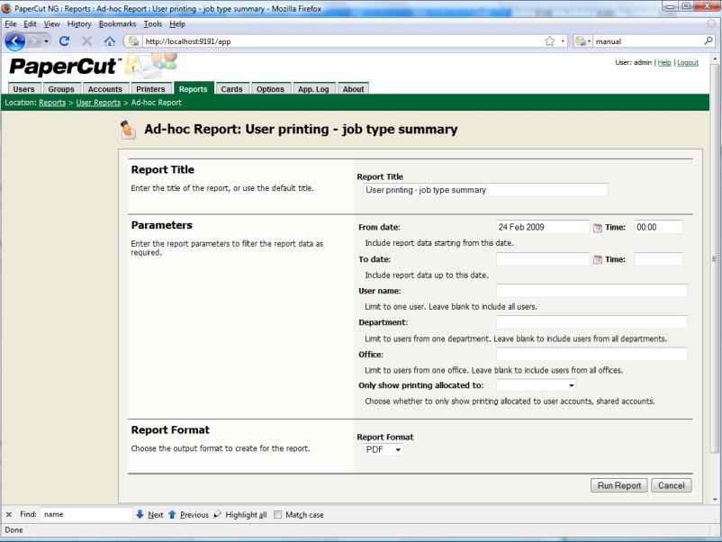Click the URL address field
This screenshot has height=542, width=722.
tap(343, 41)
